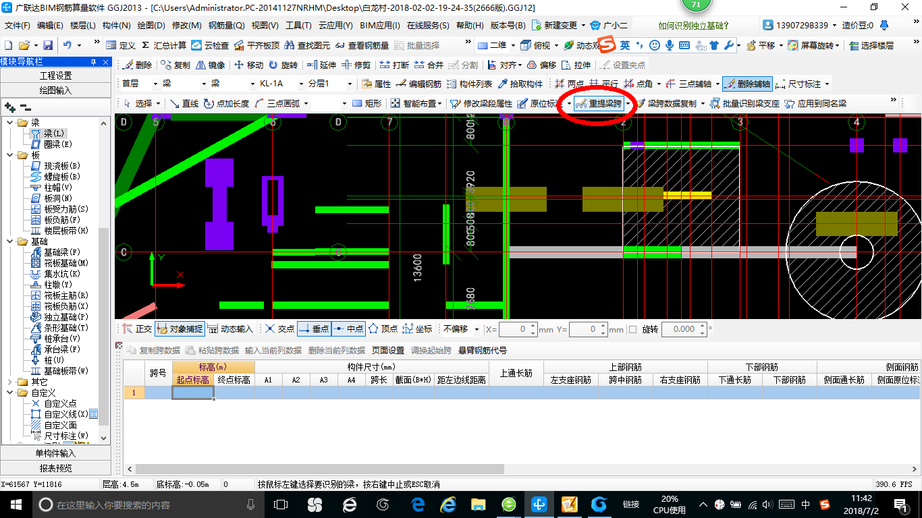The height and width of the screenshot is (518, 922).
Task: Select the 复制 copy tool
Action: (176, 65)
